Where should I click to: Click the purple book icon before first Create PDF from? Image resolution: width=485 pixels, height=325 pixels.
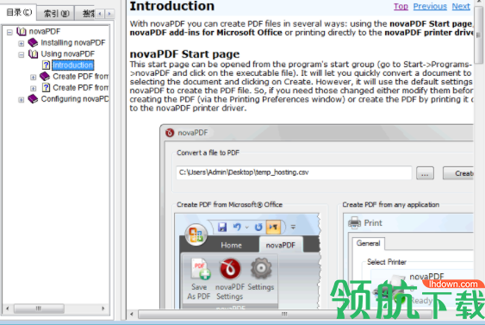tap(45, 76)
